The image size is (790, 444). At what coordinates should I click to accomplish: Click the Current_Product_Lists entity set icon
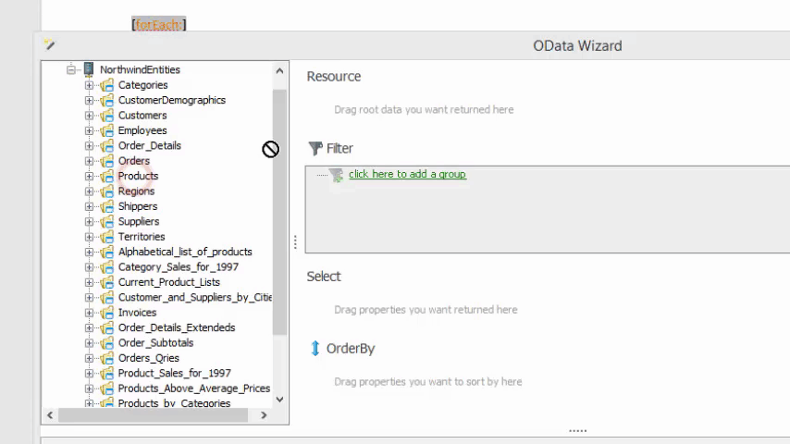click(x=106, y=282)
